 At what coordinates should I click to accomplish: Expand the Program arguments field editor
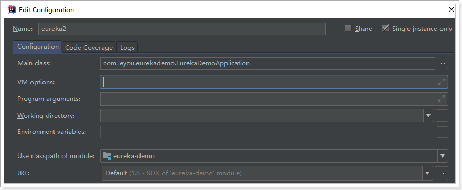441,99
